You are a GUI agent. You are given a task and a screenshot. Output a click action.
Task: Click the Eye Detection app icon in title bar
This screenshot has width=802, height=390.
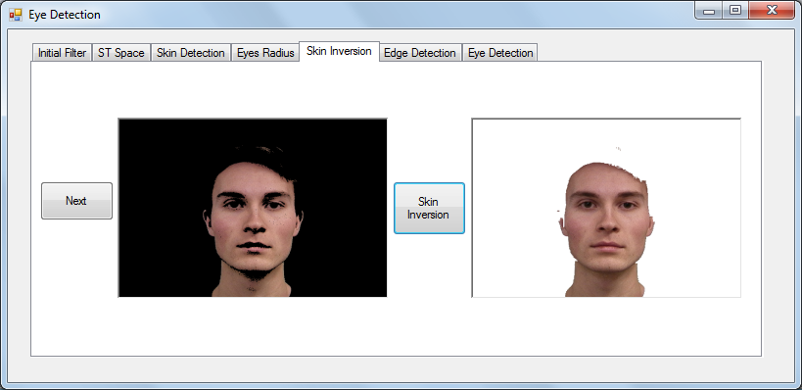(16, 15)
